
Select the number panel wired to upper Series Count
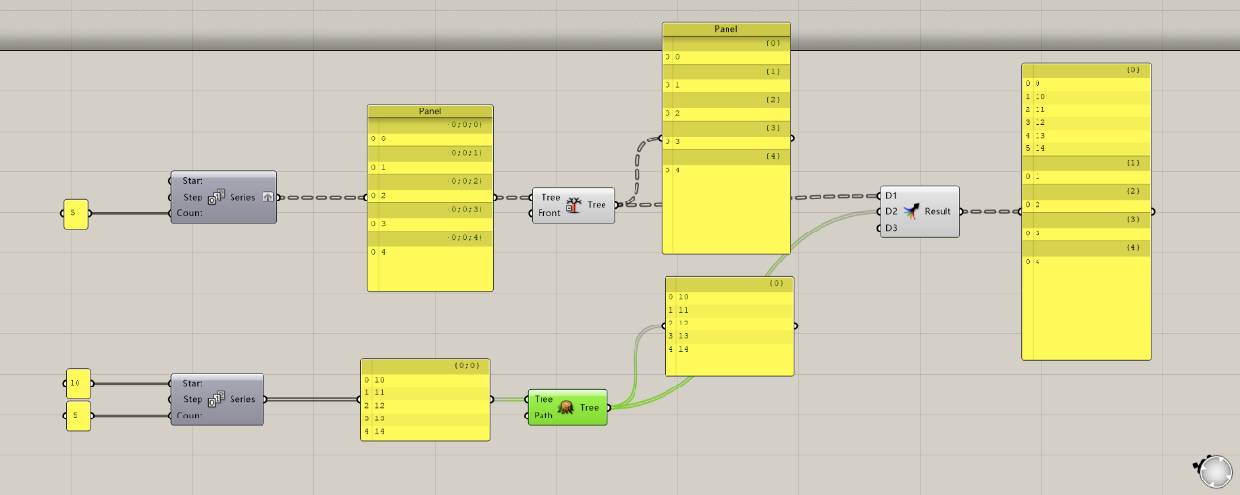[x=76, y=213]
